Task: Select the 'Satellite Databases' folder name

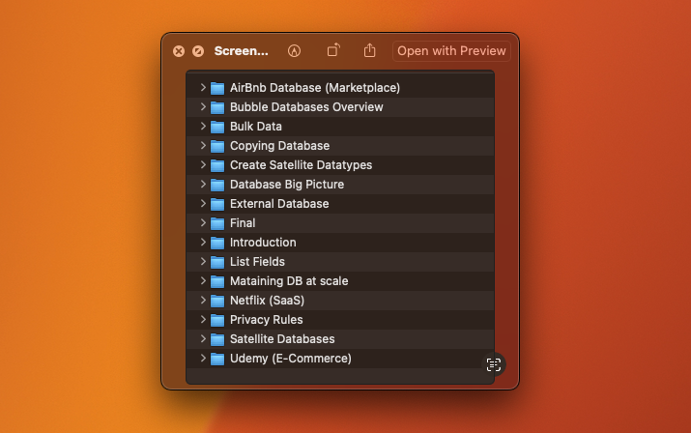Action: pyautogui.click(x=282, y=339)
